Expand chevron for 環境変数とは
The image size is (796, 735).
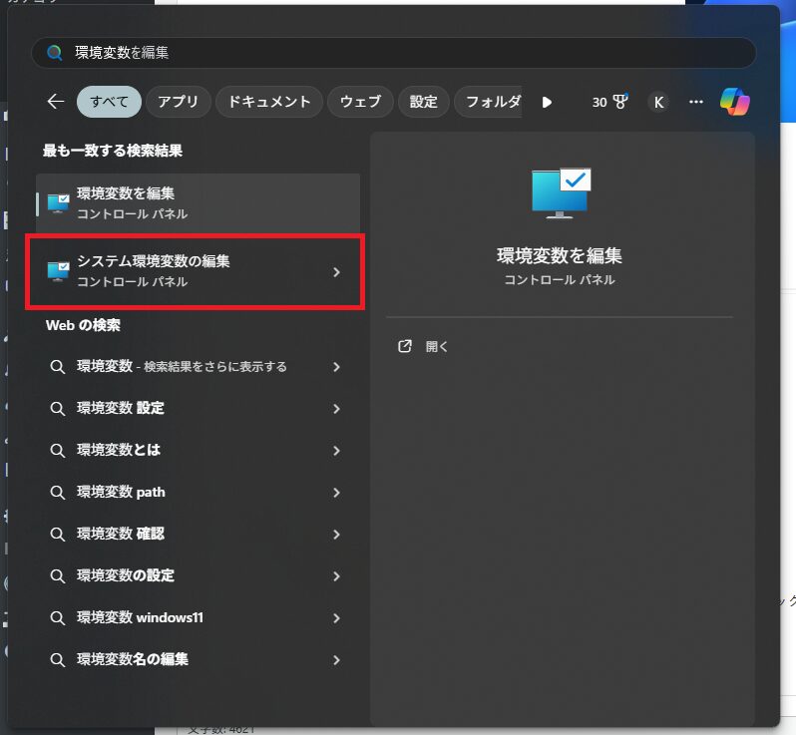pos(336,450)
